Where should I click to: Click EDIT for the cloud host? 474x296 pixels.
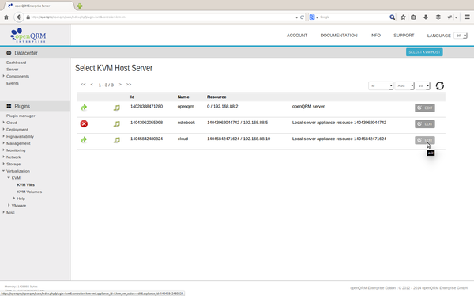coord(425,140)
